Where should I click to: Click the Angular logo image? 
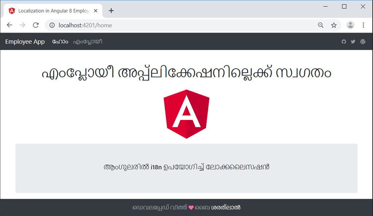pos(186,114)
